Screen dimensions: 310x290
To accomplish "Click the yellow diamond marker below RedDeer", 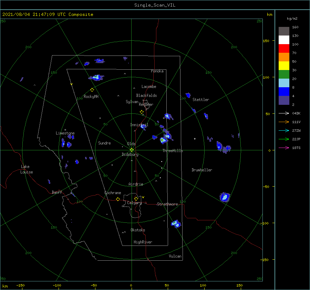I will pyautogui.click(x=142, y=112).
